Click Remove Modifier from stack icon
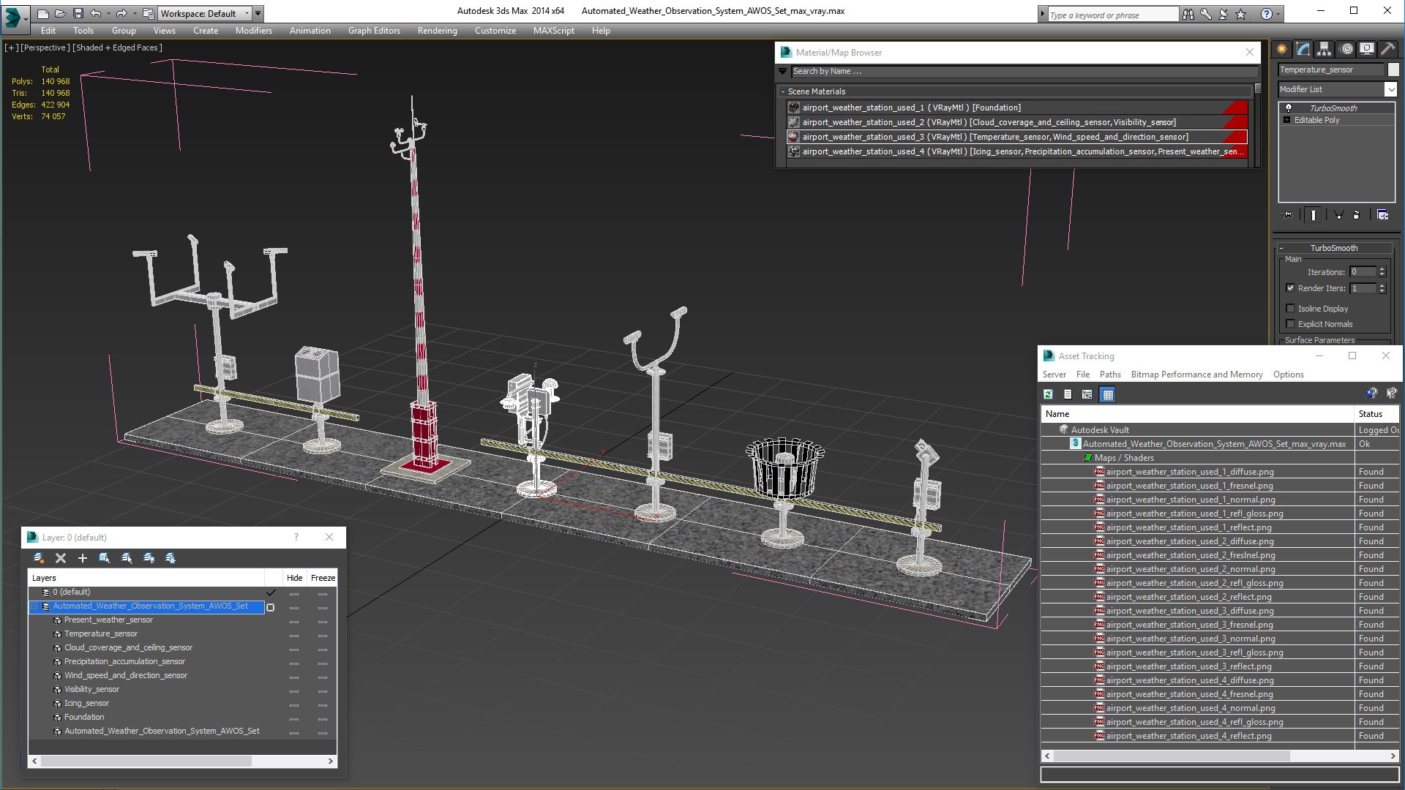Image resolution: width=1405 pixels, height=790 pixels. pyautogui.click(x=1357, y=215)
